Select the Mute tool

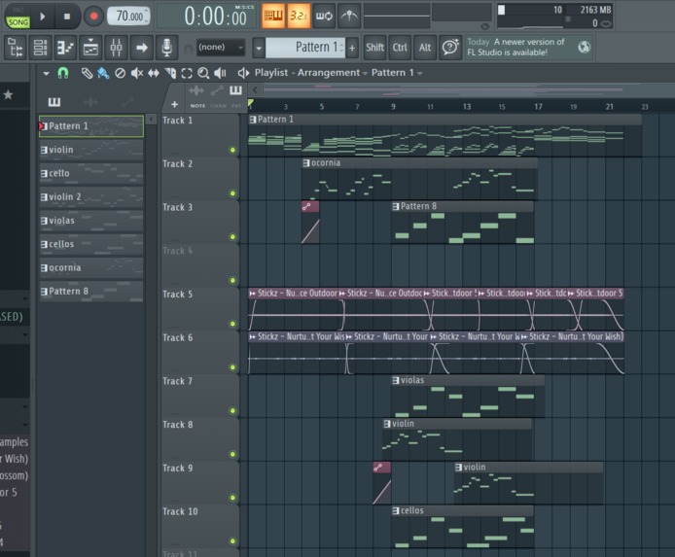point(137,73)
